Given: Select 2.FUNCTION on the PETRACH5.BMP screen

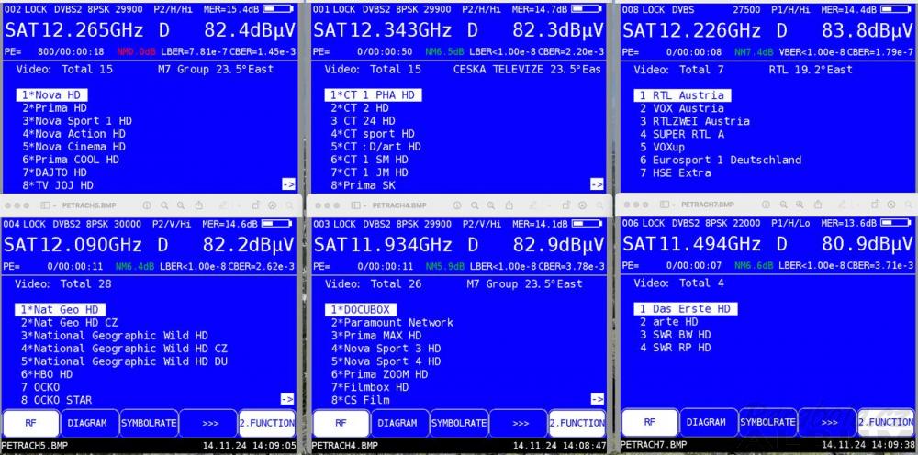Looking at the screenshot, I should pos(267,423).
